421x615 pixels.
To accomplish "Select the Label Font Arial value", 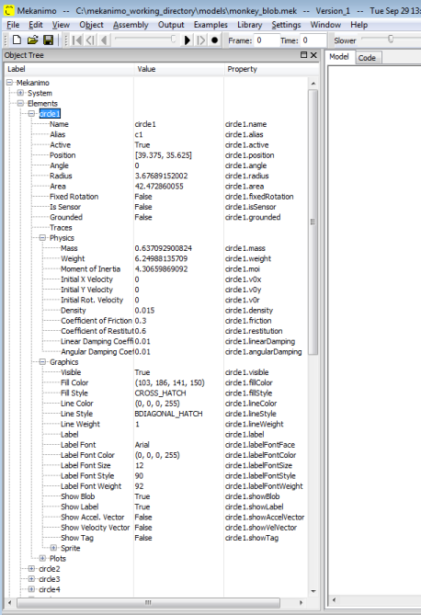I will [x=142, y=444].
